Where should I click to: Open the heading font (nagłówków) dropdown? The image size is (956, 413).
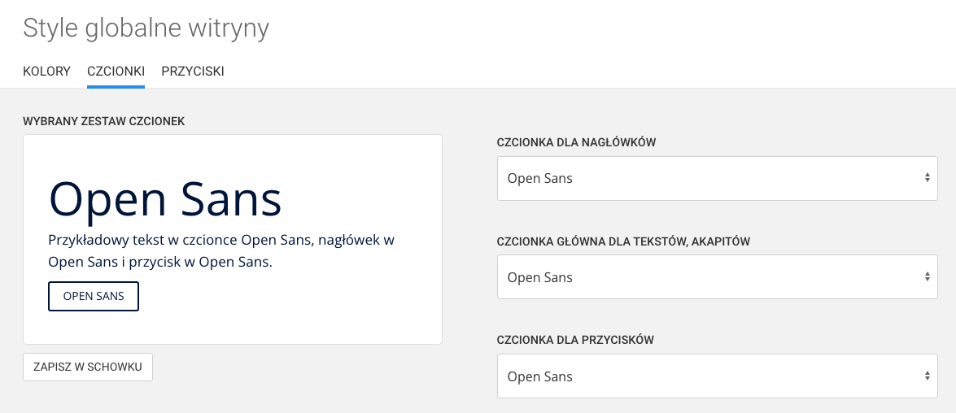(x=708, y=178)
